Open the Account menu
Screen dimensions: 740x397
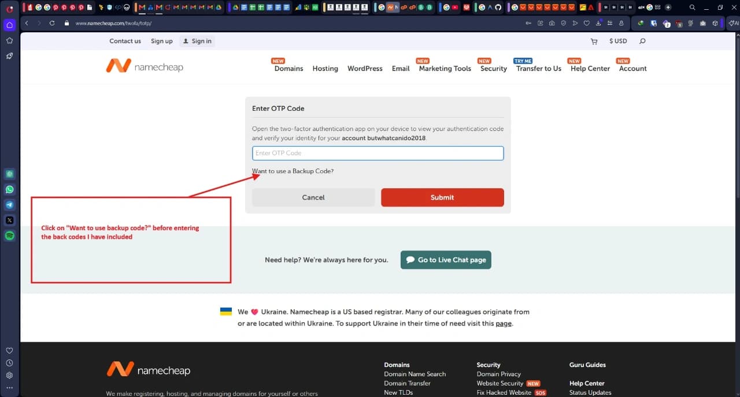633,68
